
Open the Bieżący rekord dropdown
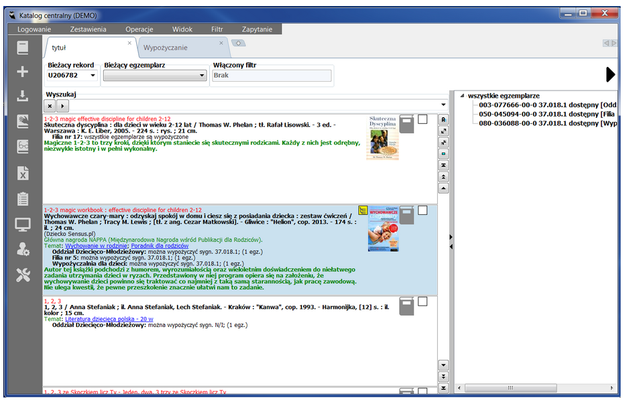coord(91,76)
